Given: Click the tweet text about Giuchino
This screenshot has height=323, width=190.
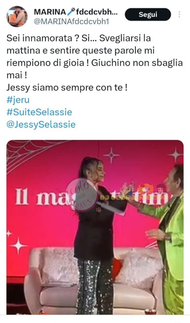Looking at the screenshot, I should pos(95,57).
